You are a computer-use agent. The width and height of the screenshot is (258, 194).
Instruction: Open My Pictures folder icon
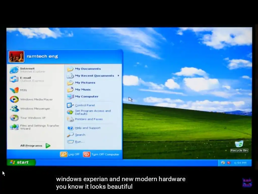70,83
